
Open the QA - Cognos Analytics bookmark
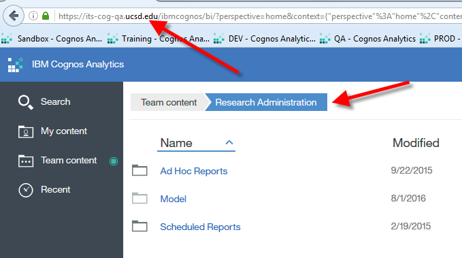374,39
